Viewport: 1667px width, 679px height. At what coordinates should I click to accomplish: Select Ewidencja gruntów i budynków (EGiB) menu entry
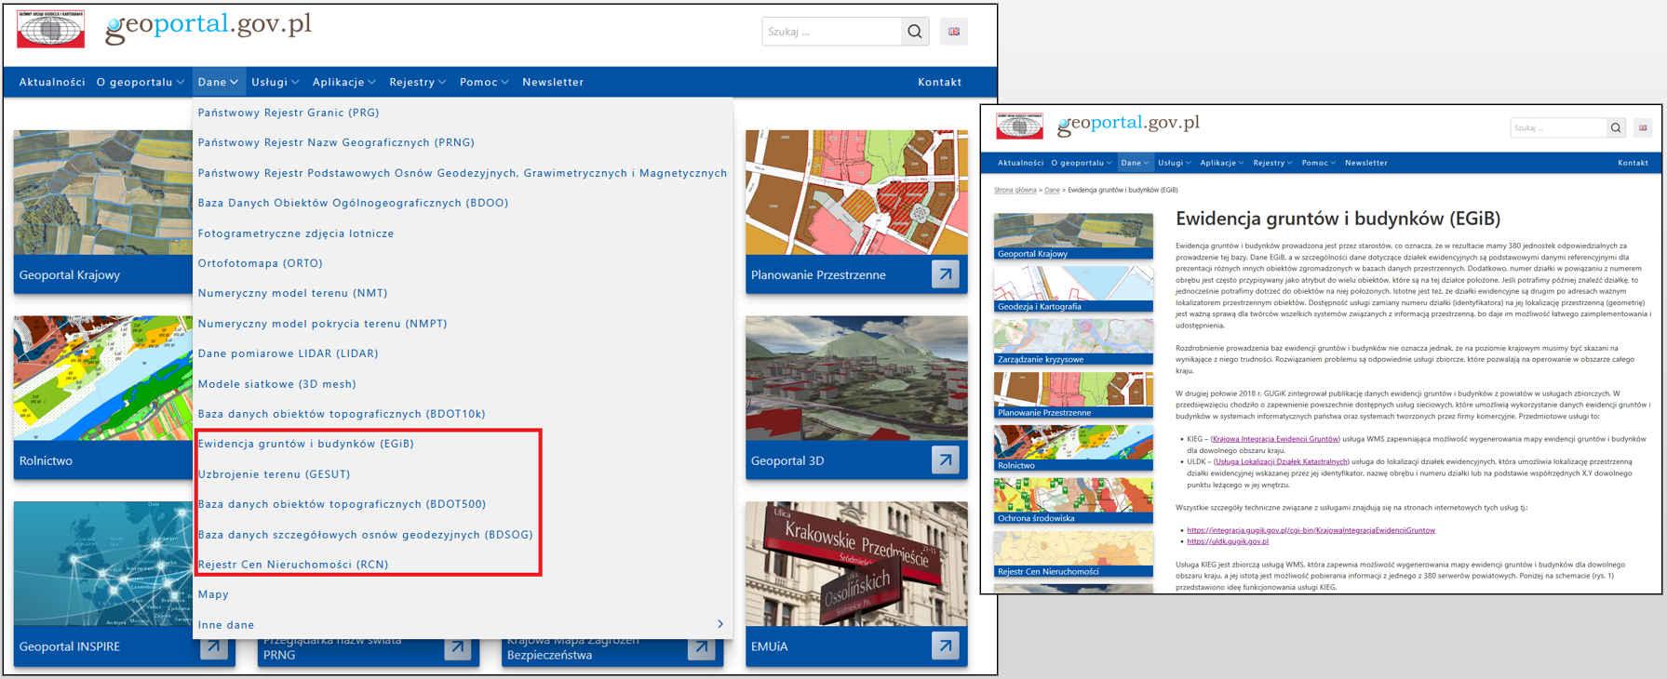point(305,444)
